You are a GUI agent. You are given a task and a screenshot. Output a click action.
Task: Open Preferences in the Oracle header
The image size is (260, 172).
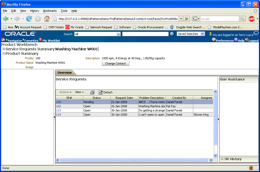(x=224, y=41)
